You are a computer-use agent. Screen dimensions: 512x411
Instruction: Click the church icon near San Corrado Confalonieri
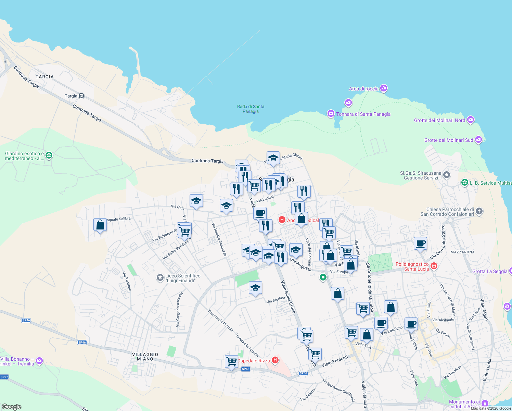coord(480,212)
